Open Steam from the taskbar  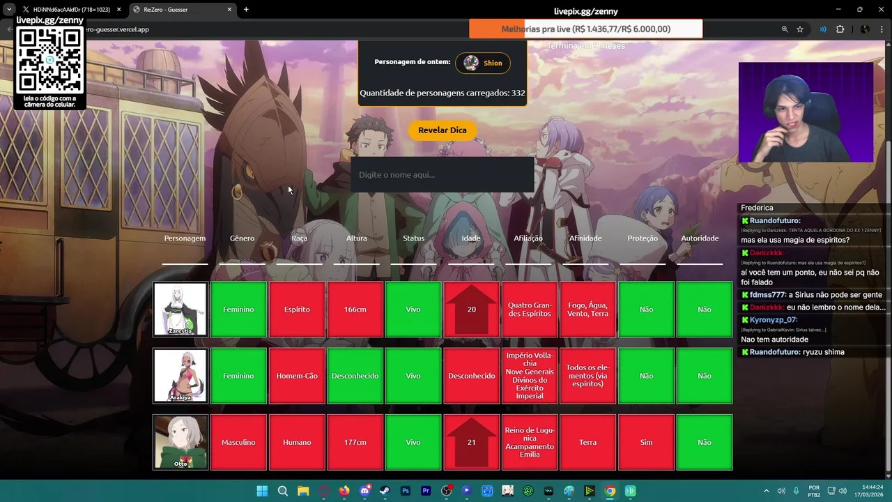click(385, 491)
